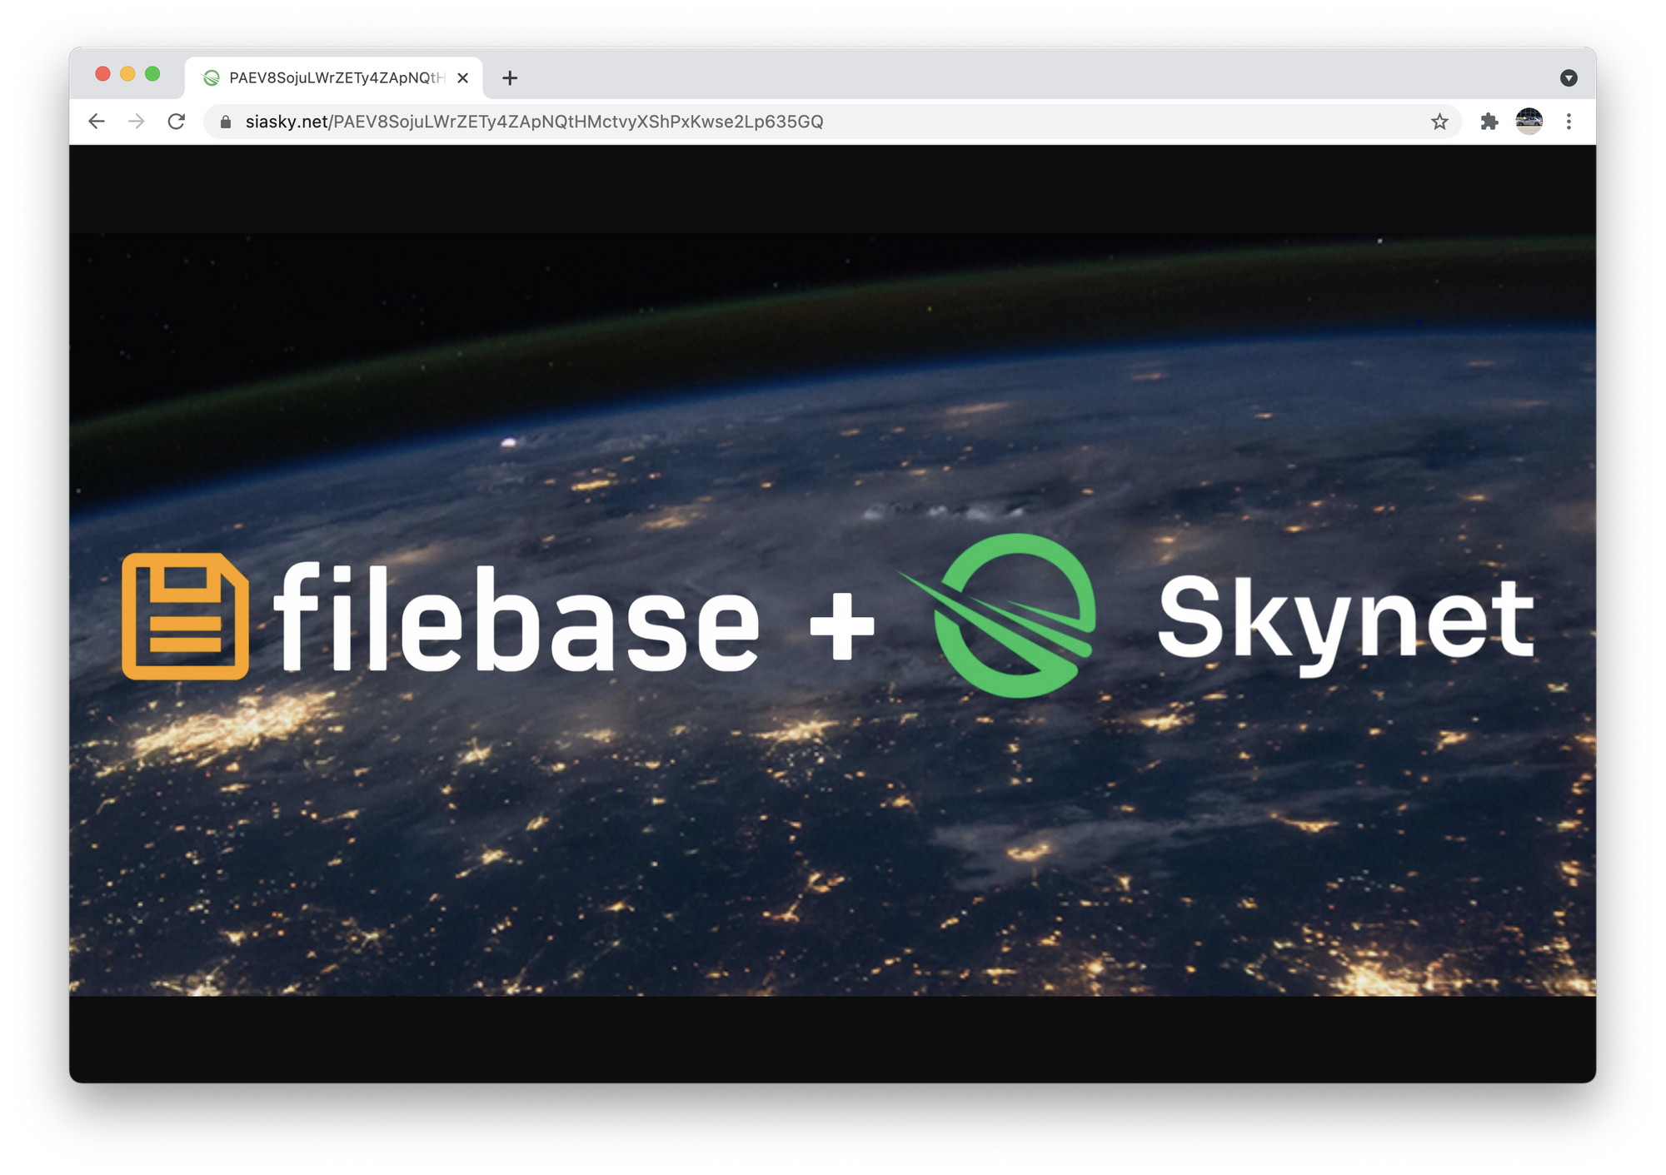Open the tab search dropdown arrow

(x=1569, y=78)
